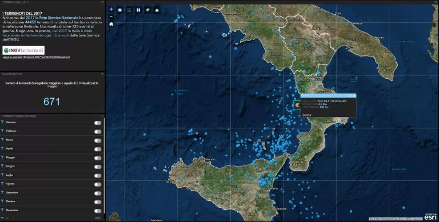Open the legend list widget
439x222 pixels.
click(x=129, y=10)
